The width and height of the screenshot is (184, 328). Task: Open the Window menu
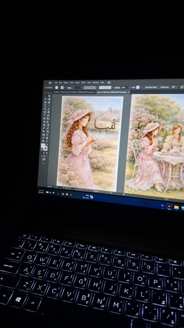click(x=96, y=83)
